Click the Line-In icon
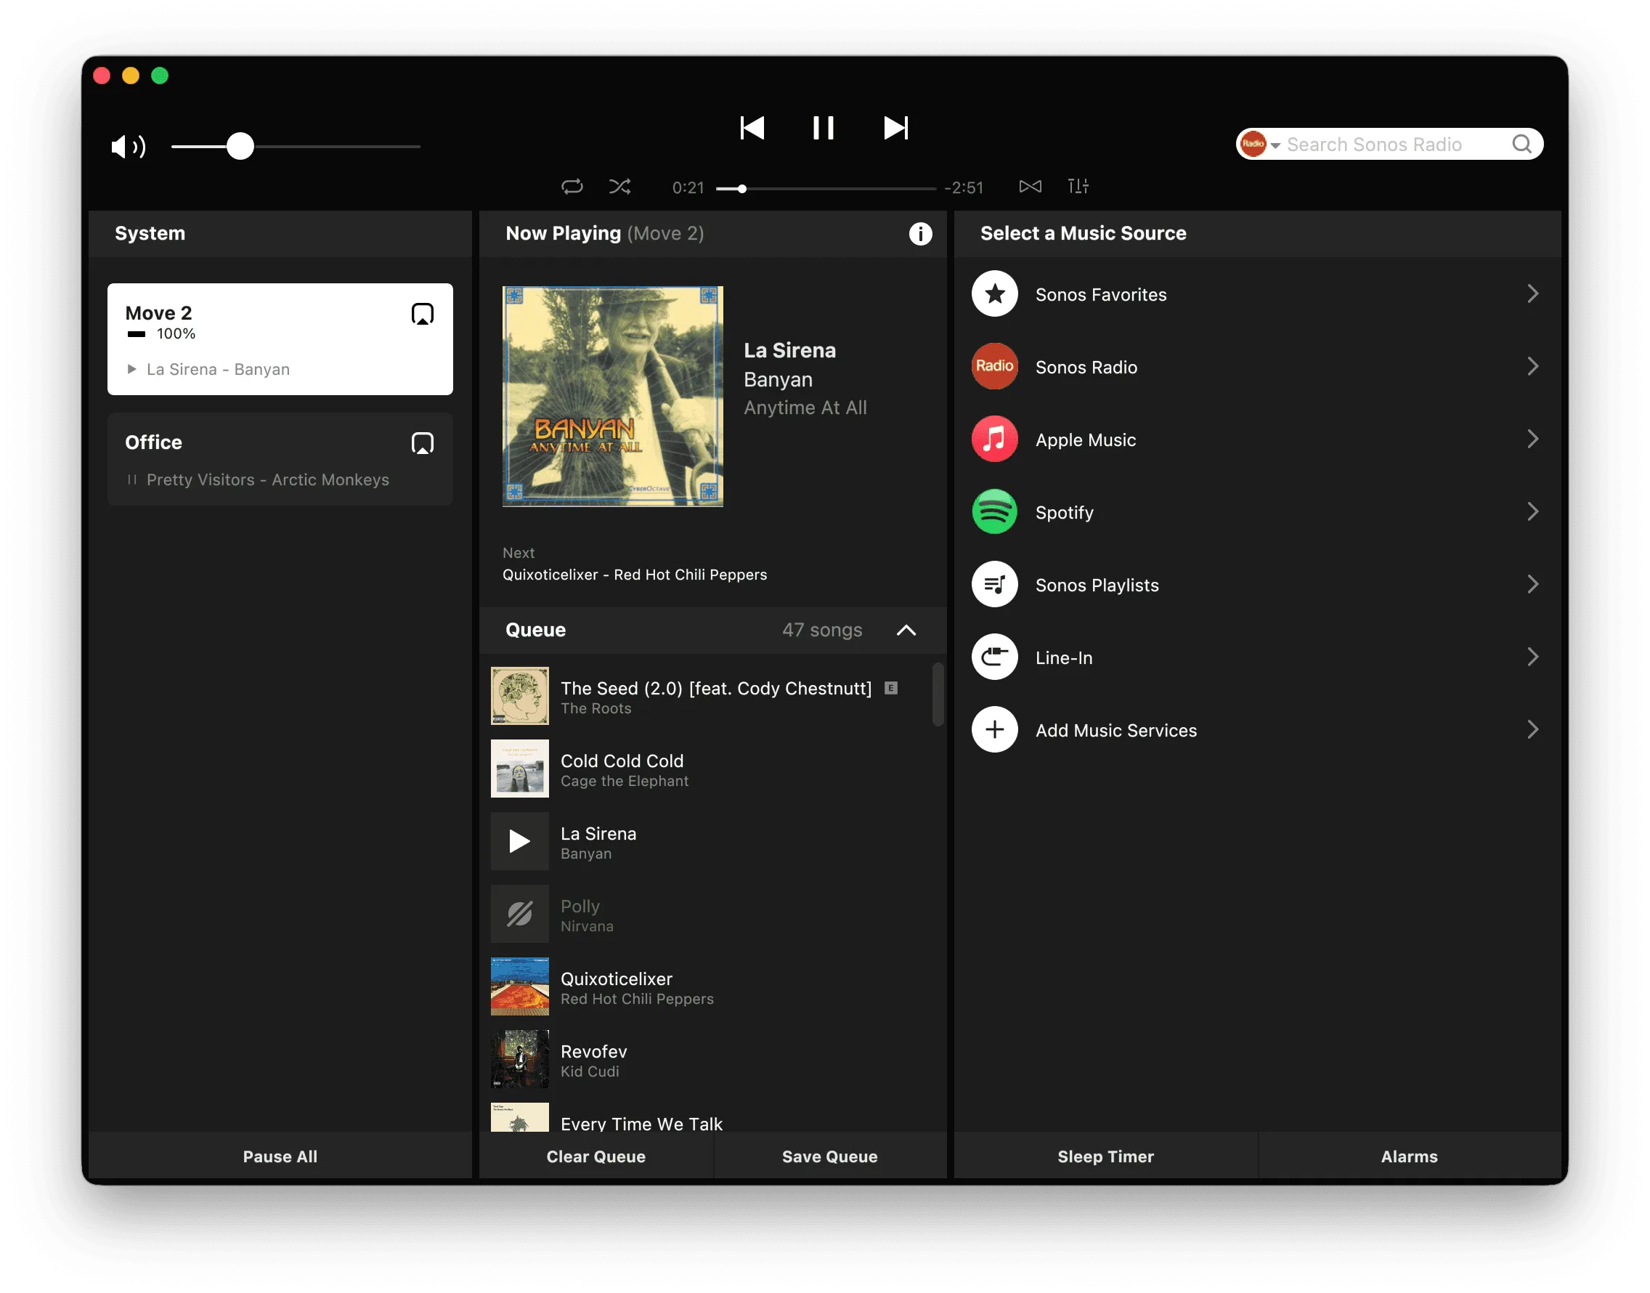Screen dimensions: 1650x1293 [x=994, y=657]
